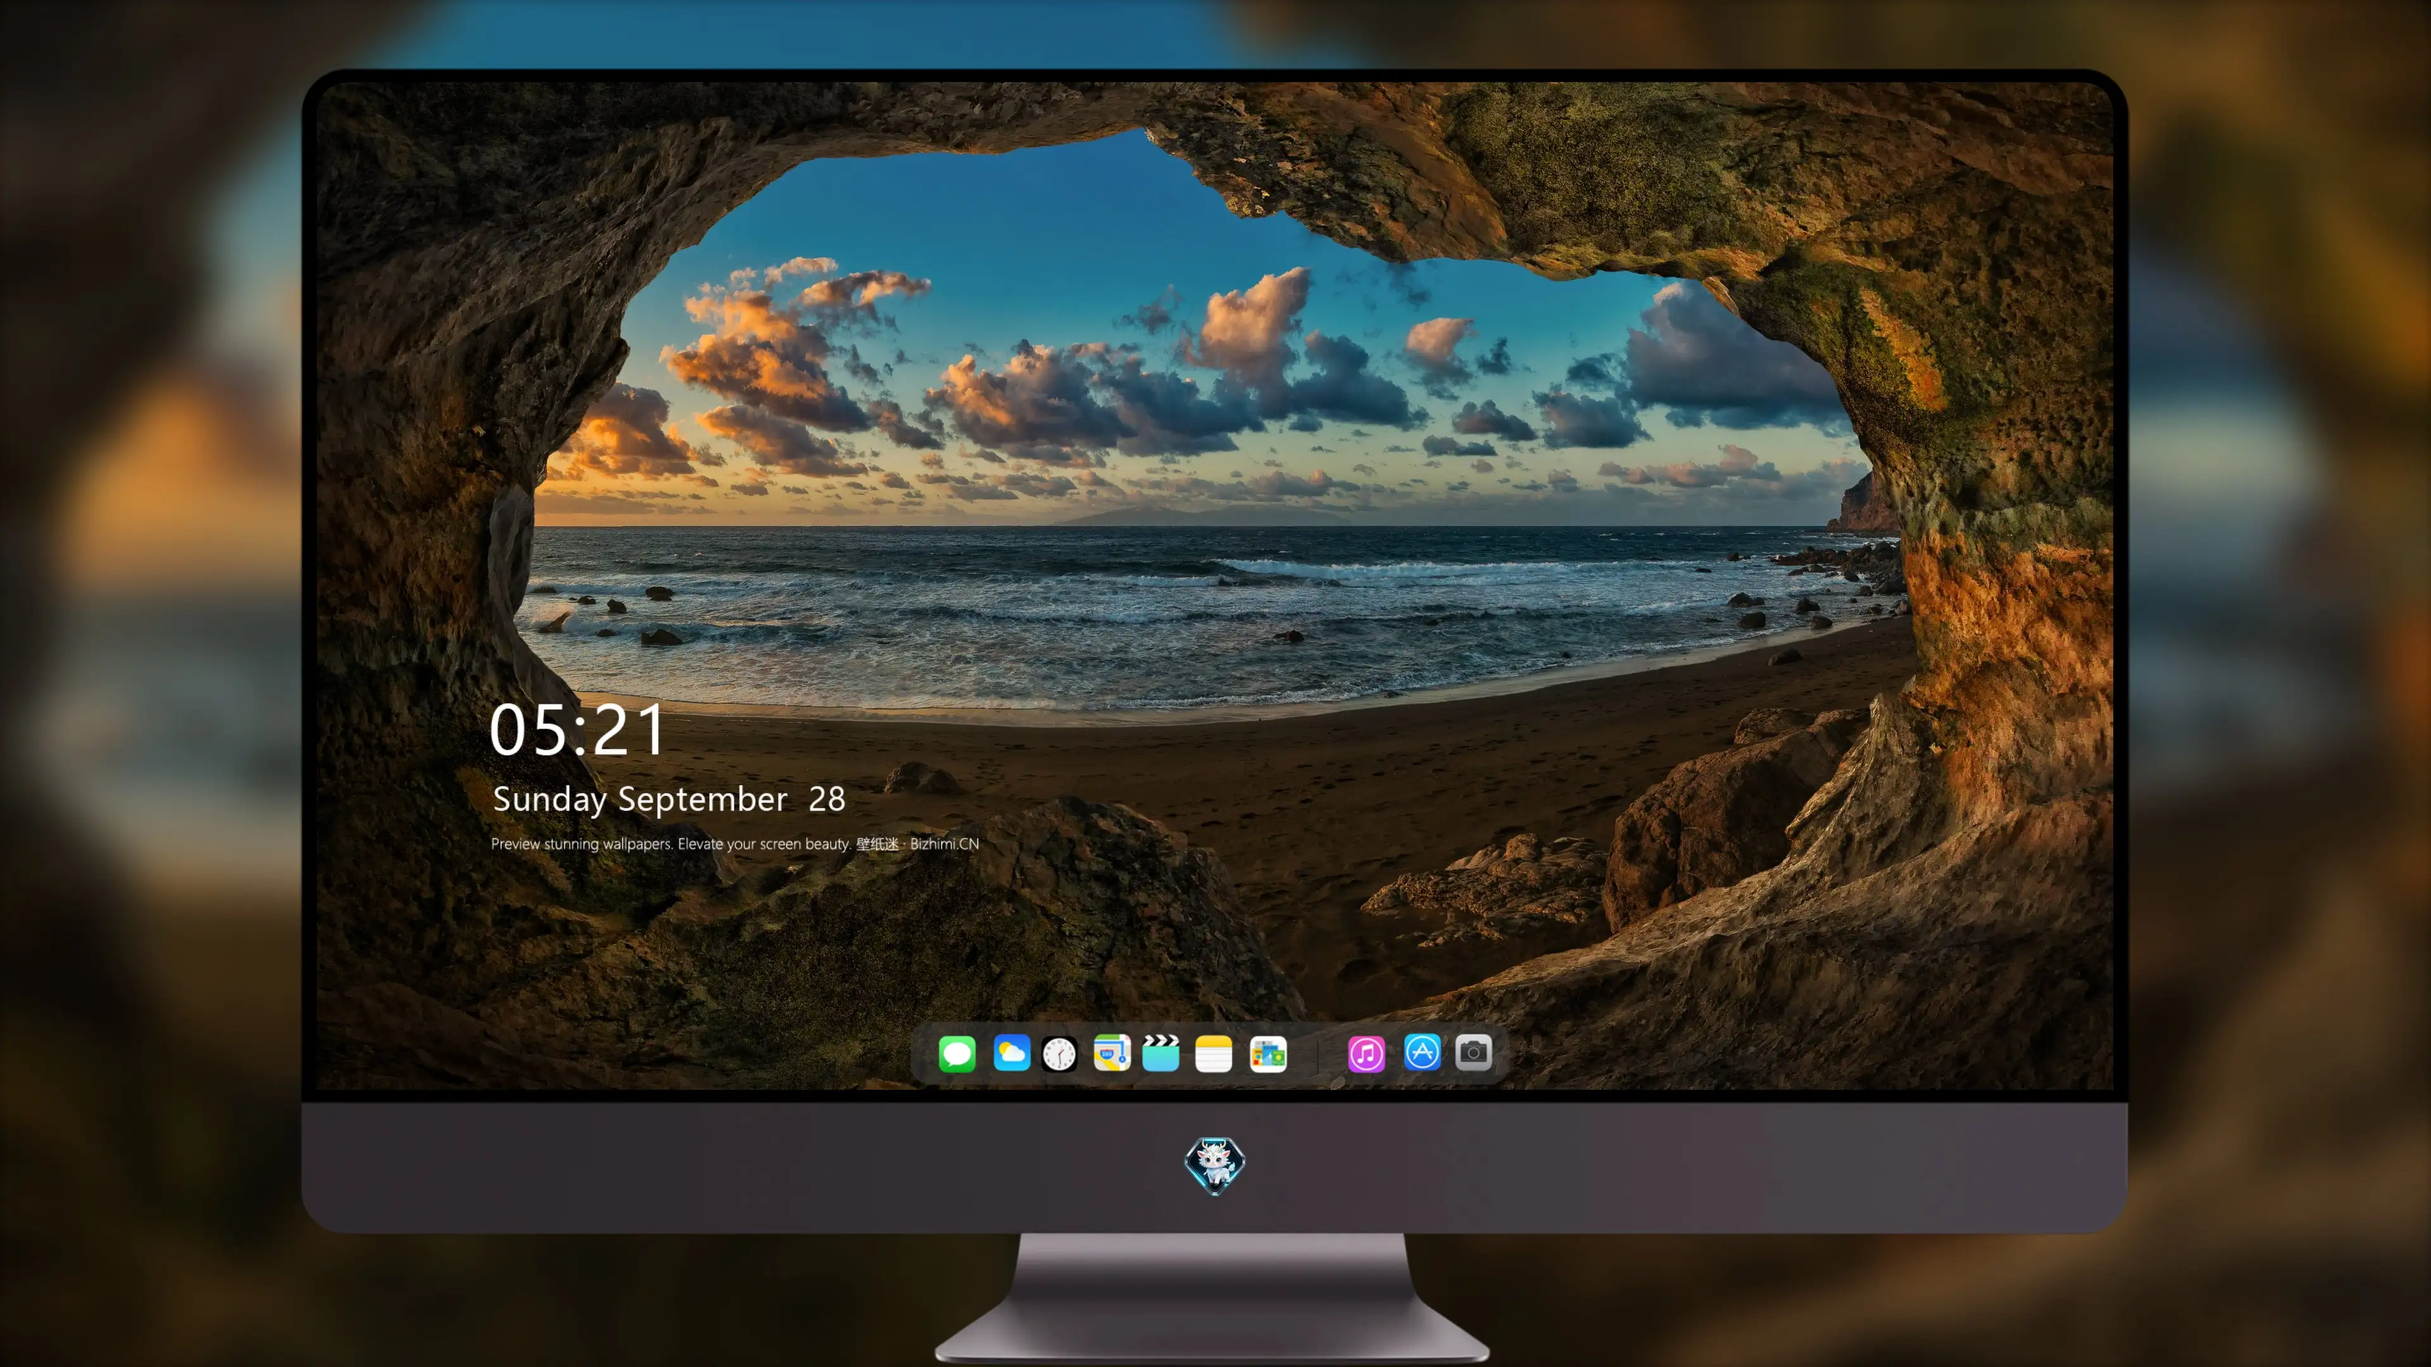The width and height of the screenshot is (2431, 1367).
Task: Launch the Maps app from the dock
Action: [1112, 1053]
